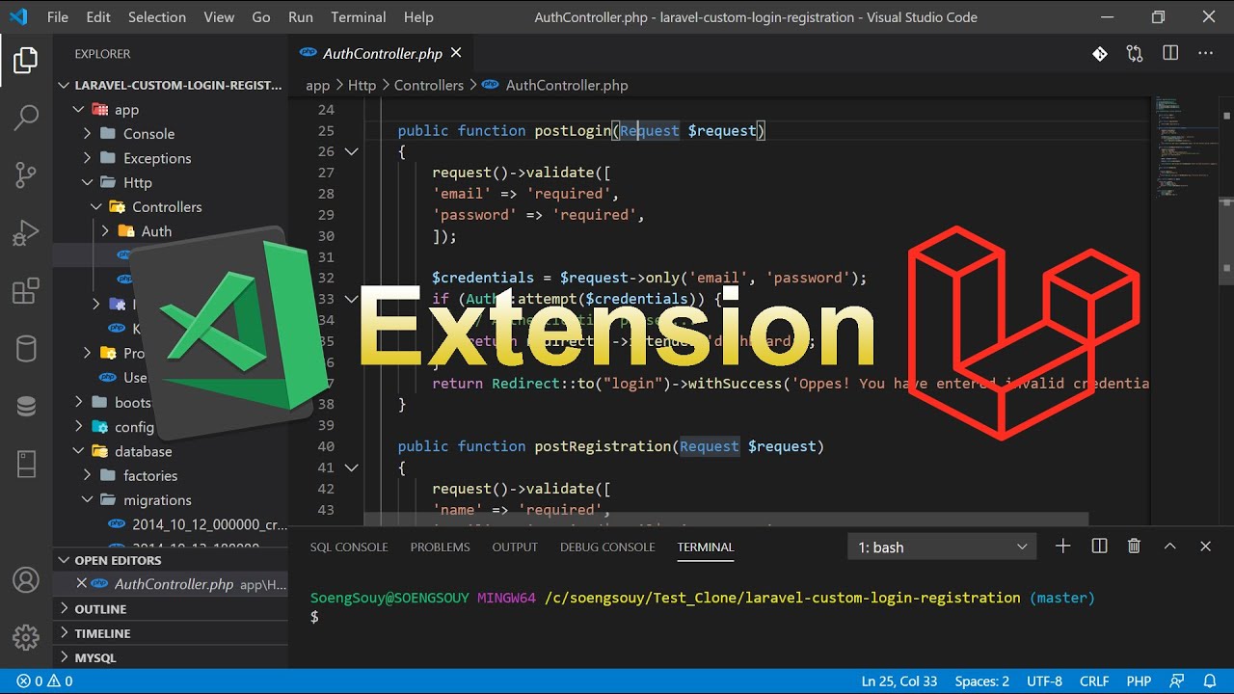
Task: Click the Http breadcrumb segment
Action: pos(362,85)
